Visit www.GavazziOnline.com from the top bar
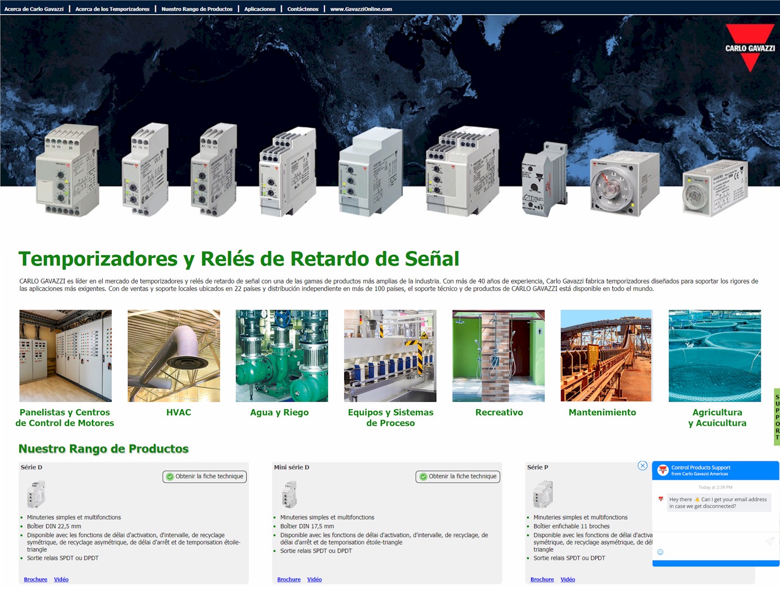The width and height of the screenshot is (780, 589). [x=361, y=9]
